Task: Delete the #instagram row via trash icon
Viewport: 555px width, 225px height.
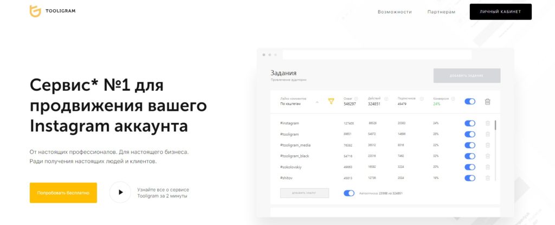Action: [x=488, y=123]
